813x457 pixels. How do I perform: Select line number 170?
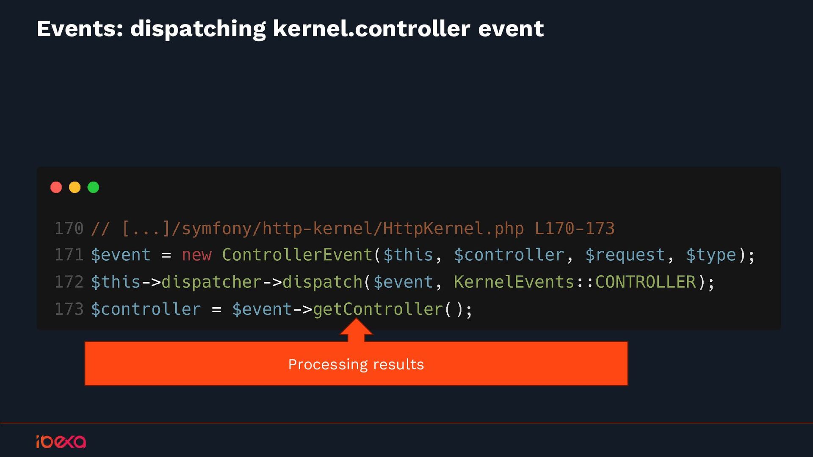(x=69, y=228)
